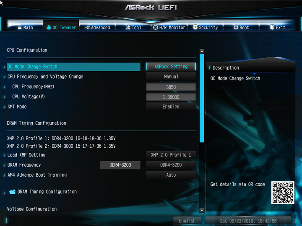Screen dimensions: 302x226
Task: Click XMP 2.0 Profile 1 info line
Action: click(61, 139)
